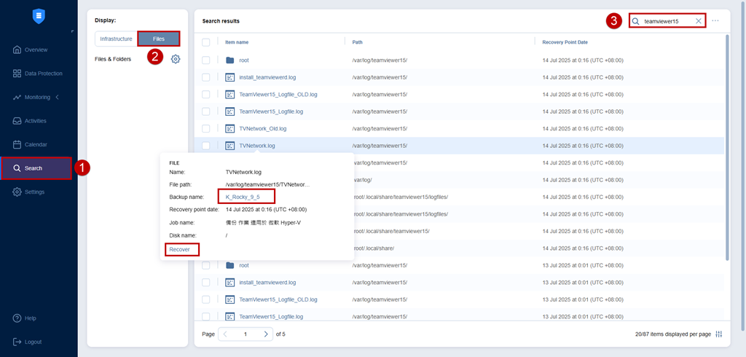
Task: Open the 14 Jul TeamViewer15_Logfile.log name
Action: [271, 111]
